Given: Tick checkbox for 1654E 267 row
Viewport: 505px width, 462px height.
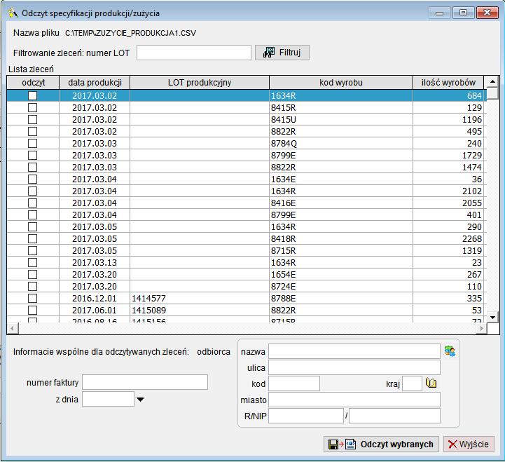Looking at the screenshot, I should tap(32, 275).
